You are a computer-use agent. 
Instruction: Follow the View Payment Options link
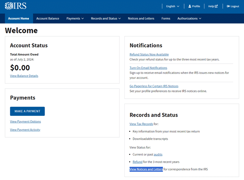coord(25,122)
